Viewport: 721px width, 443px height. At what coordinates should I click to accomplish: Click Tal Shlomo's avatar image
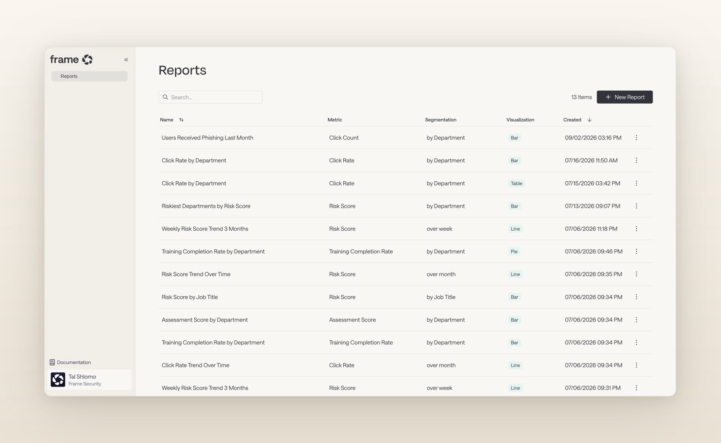[x=58, y=380]
